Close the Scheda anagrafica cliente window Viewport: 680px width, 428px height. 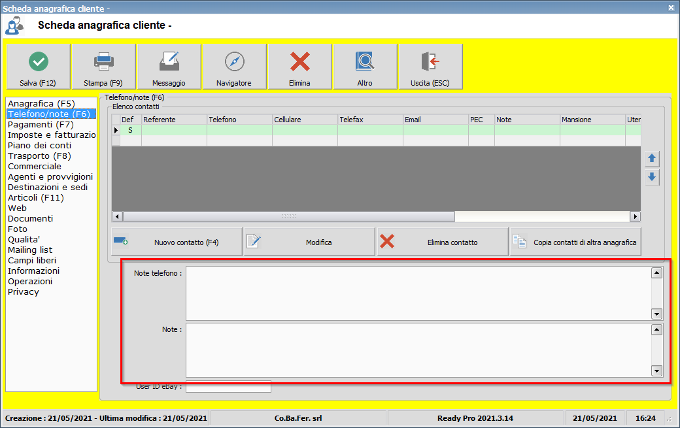[x=671, y=7]
